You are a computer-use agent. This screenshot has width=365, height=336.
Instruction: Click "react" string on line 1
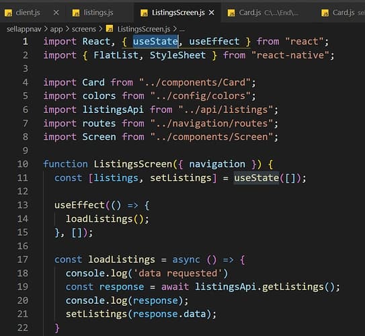click(x=305, y=42)
